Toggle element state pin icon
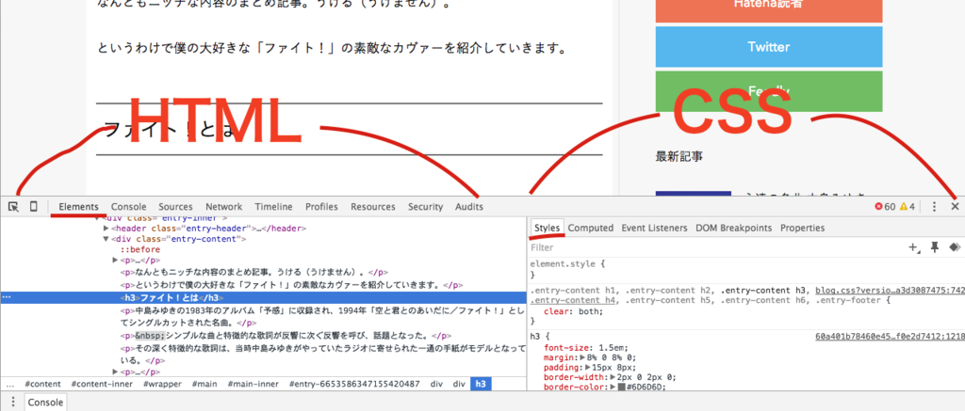The image size is (965, 411). coord(934,247)
